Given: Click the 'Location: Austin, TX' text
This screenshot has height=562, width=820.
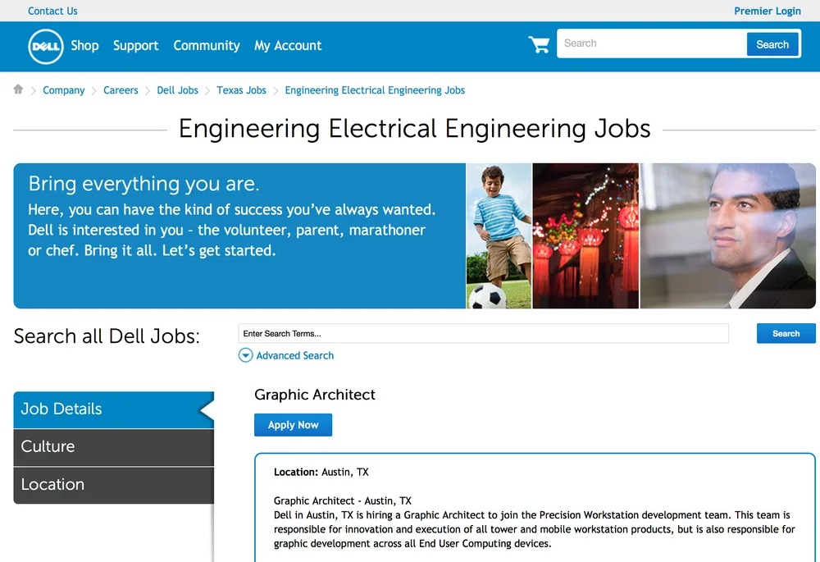Looking at the screenshot, I should [321, 472].
